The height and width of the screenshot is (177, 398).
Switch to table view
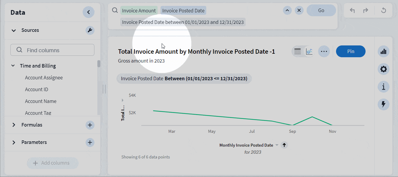297,52
